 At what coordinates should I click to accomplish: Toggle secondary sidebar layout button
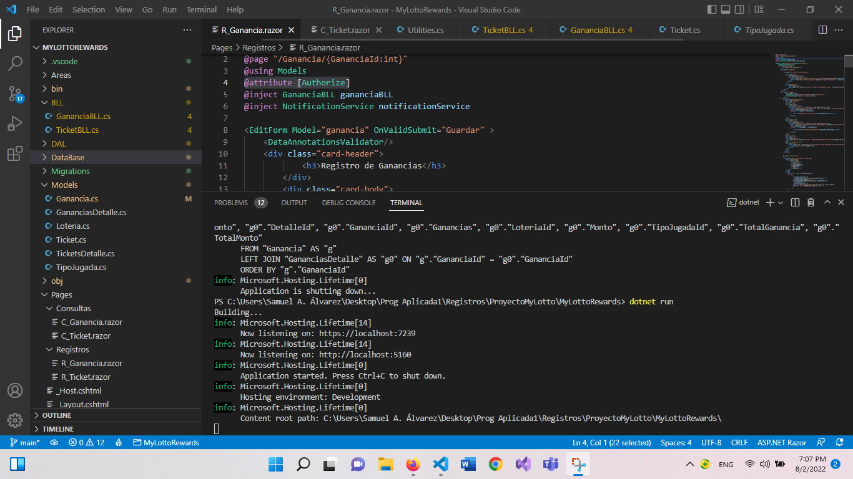tap(739, 9)
